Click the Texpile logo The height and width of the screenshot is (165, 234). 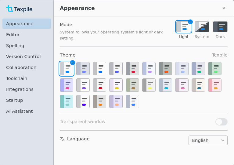(19, 9)
